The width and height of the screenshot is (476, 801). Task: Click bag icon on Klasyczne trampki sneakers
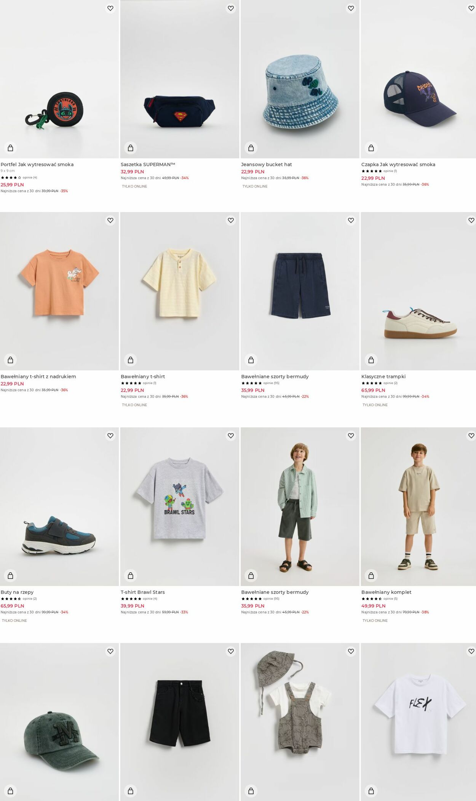[x=371, y=360]
